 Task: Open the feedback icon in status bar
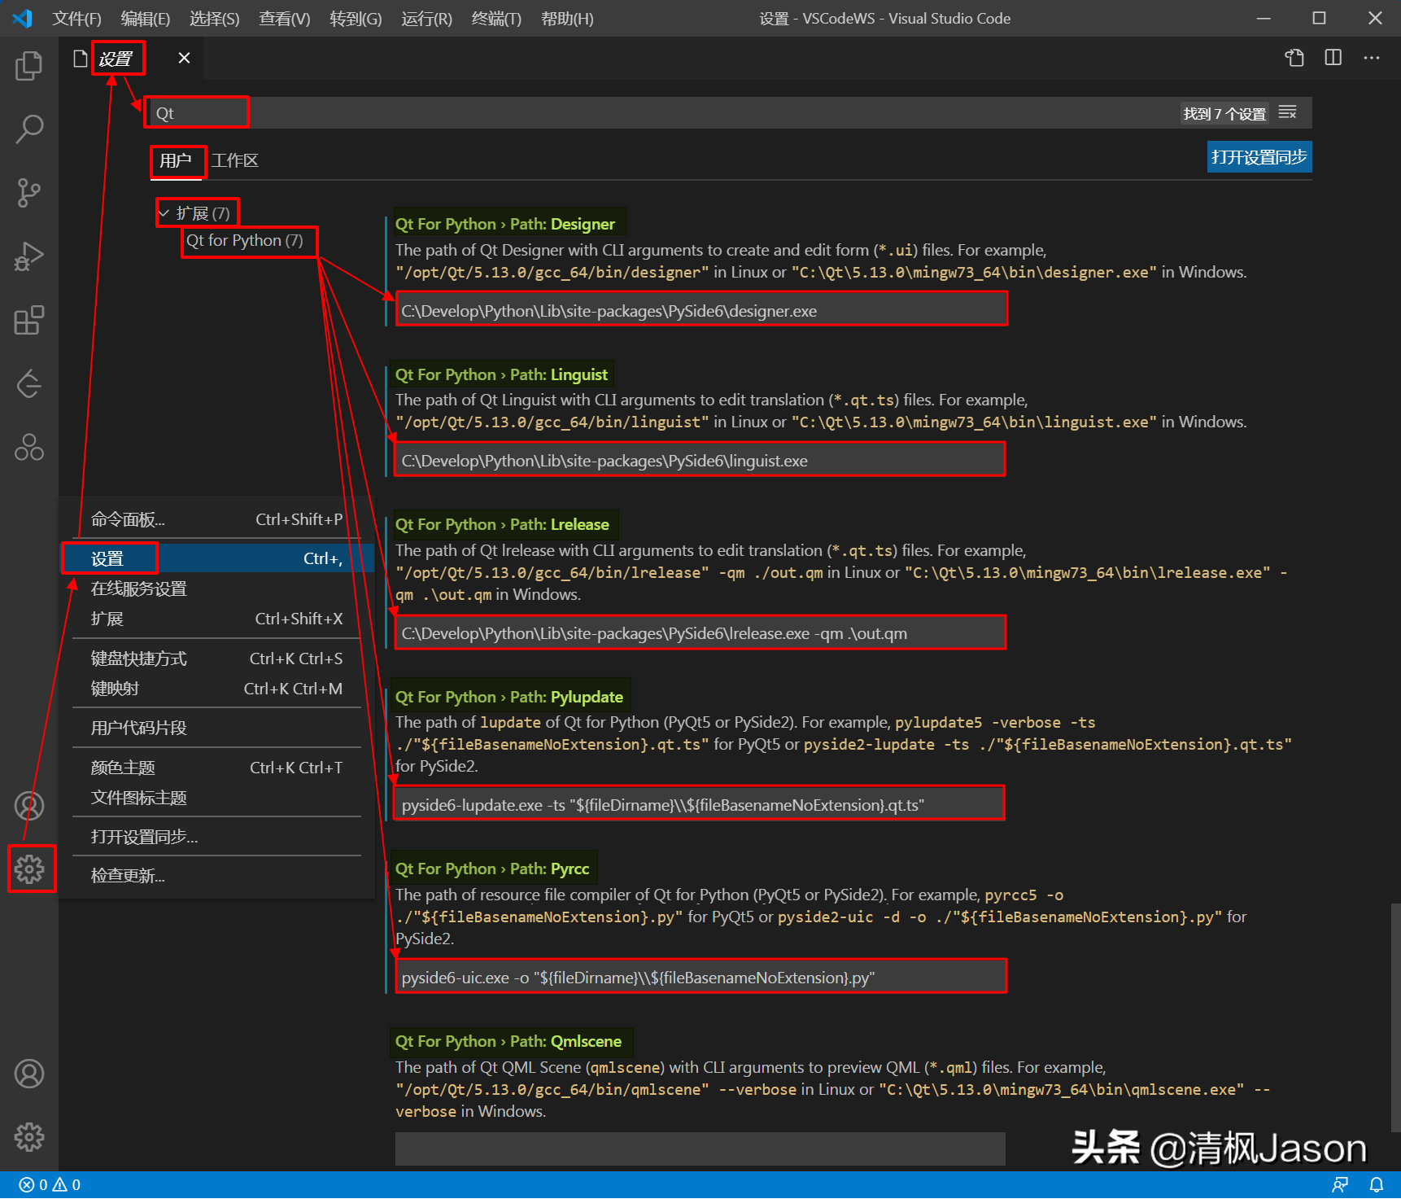coord(1339,1185)
